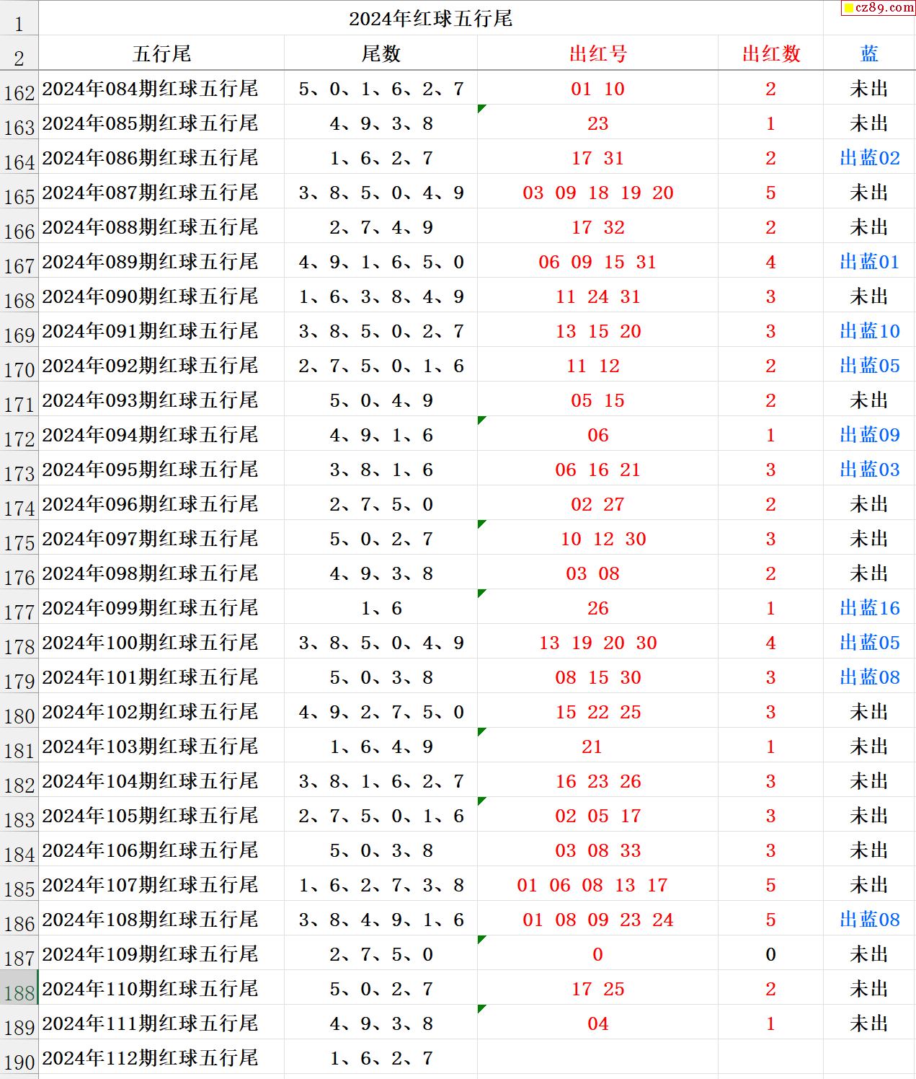Click the 尾数 column header cell
Image resolution: width=916 pixels, height=1079 pixels.
[x=381, y=53]
